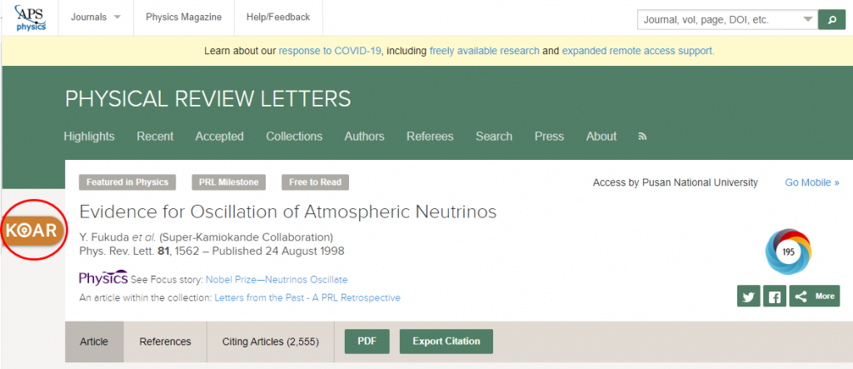Open the Physics Magazine menu item
Screen dimensions: 853x369
click(x=184, y=17)
